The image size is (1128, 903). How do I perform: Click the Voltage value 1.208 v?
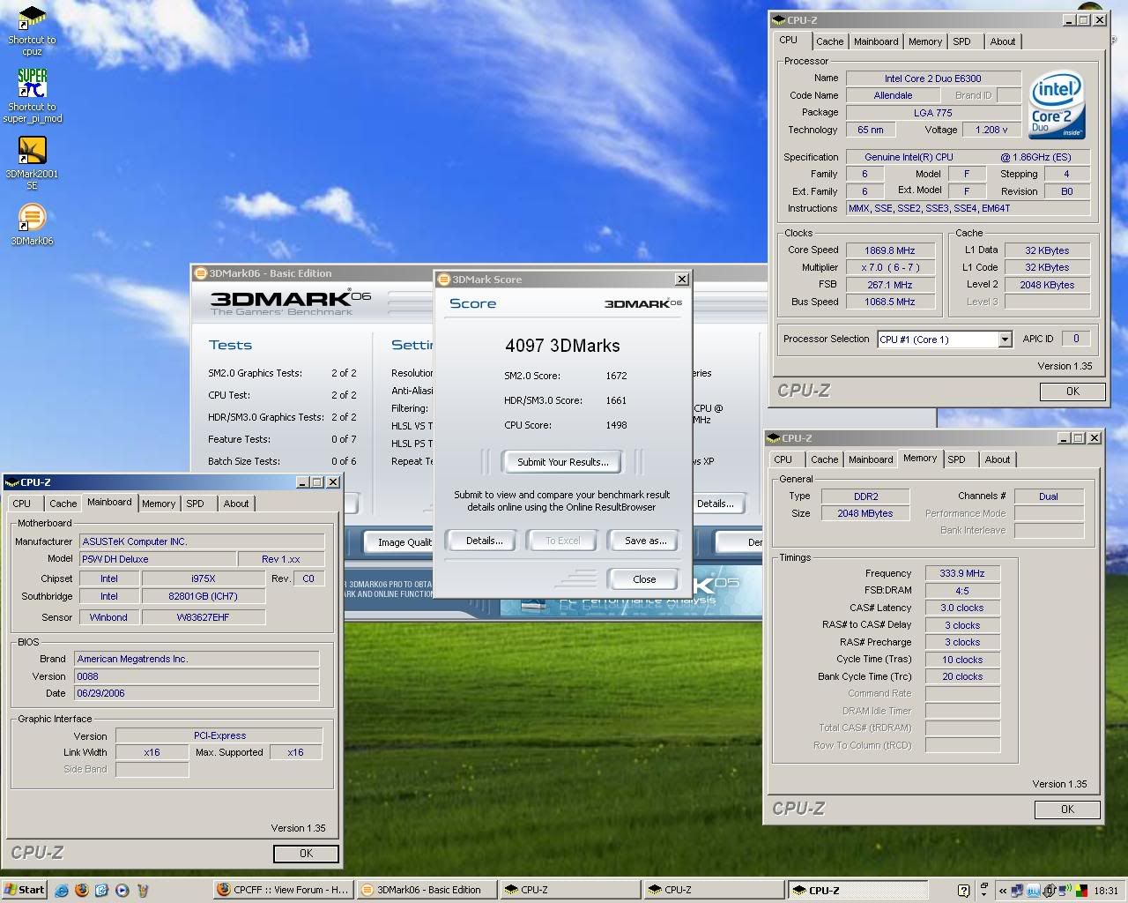click(991, 130)
